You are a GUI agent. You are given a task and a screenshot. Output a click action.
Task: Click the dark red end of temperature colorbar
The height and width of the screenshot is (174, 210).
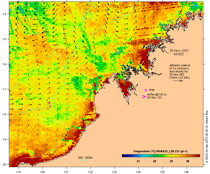[198, 156]
